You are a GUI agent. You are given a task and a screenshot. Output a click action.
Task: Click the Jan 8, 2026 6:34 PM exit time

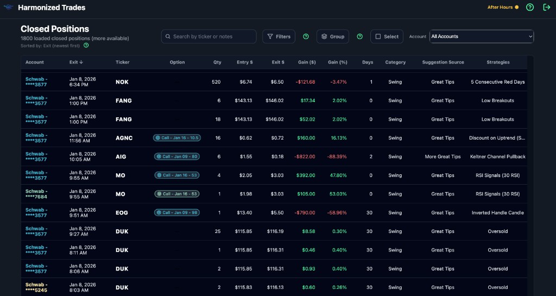(x=83, y=82)
